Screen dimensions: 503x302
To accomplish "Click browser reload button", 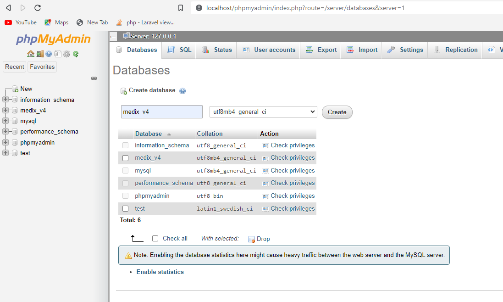I will (x=38, y=8).
